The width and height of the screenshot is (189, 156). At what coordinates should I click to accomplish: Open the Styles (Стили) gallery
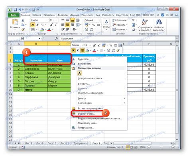(x=106, y=25)
